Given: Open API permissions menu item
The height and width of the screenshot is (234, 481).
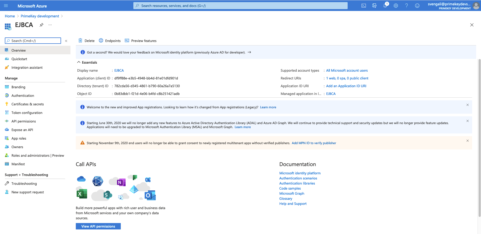Looking at the screenshot, I should point(24,121).
